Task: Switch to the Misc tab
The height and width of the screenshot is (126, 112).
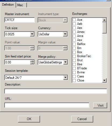Action: [21, 5]
